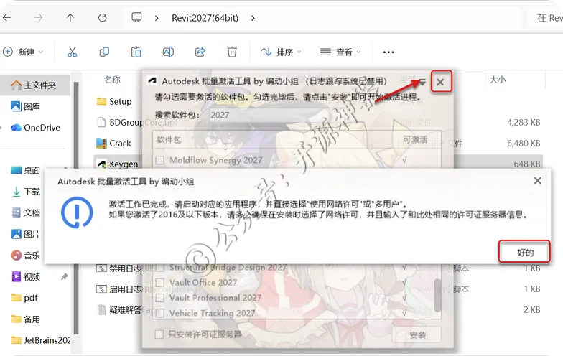Check the Vault Office 2027 checkbox

click(x=159, y=283)
